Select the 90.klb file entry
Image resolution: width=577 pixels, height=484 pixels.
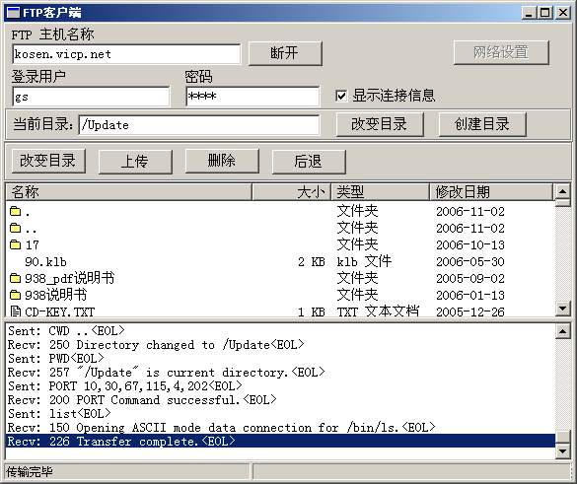[x=45, y=262]
